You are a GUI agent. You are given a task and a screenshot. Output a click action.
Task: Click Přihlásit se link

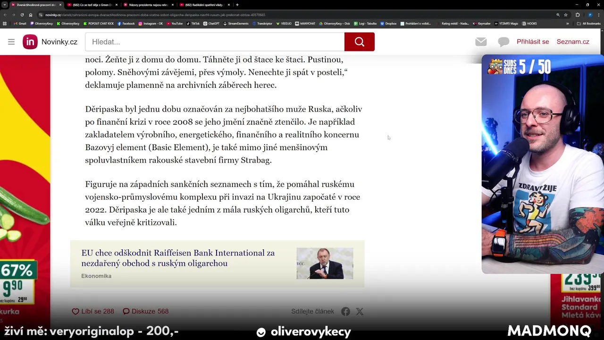click(533, 42)
